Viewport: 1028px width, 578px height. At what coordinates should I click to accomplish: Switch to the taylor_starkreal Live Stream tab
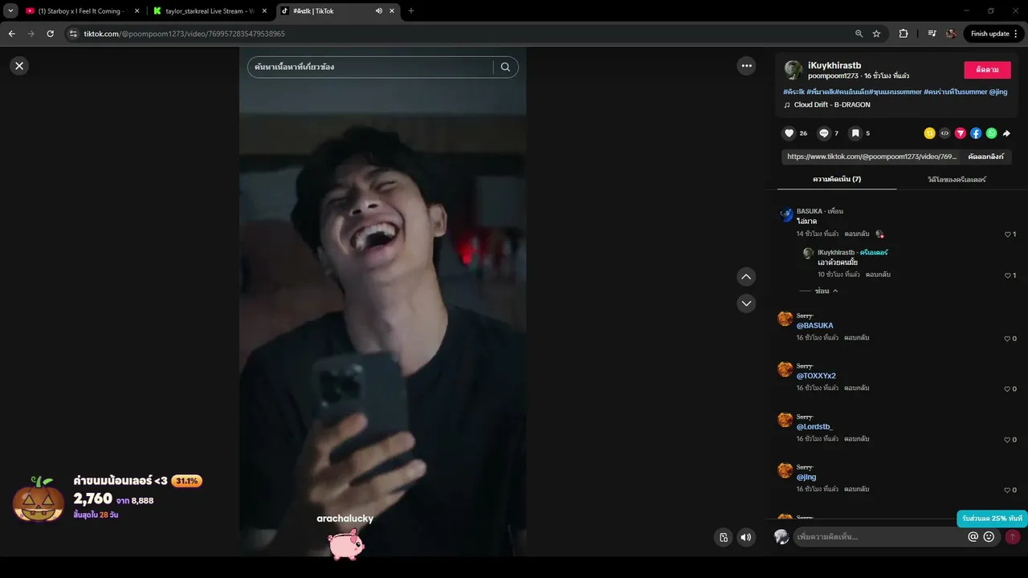coord(210,11)
